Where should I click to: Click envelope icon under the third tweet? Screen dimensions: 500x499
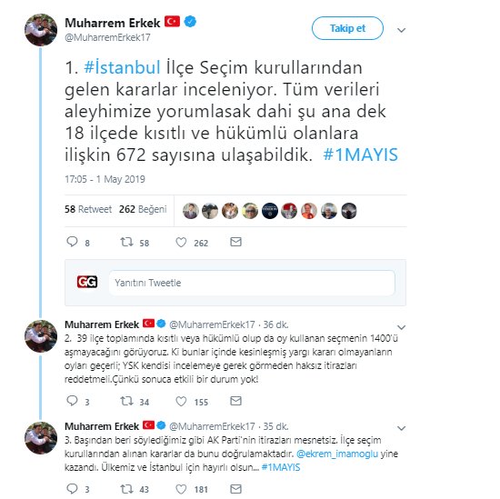(x=236, y=488)
